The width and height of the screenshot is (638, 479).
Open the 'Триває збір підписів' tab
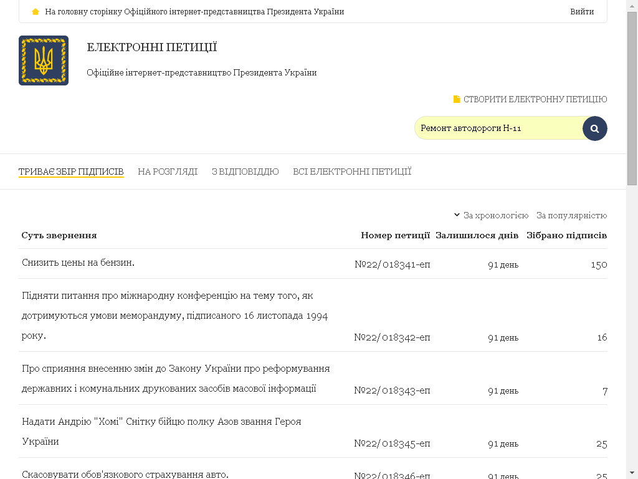[71, 172]
